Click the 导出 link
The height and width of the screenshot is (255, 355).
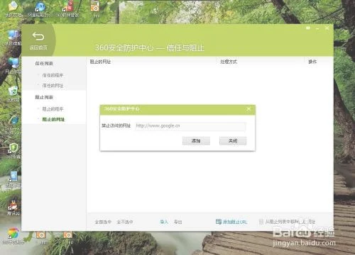tap(178, 222)
